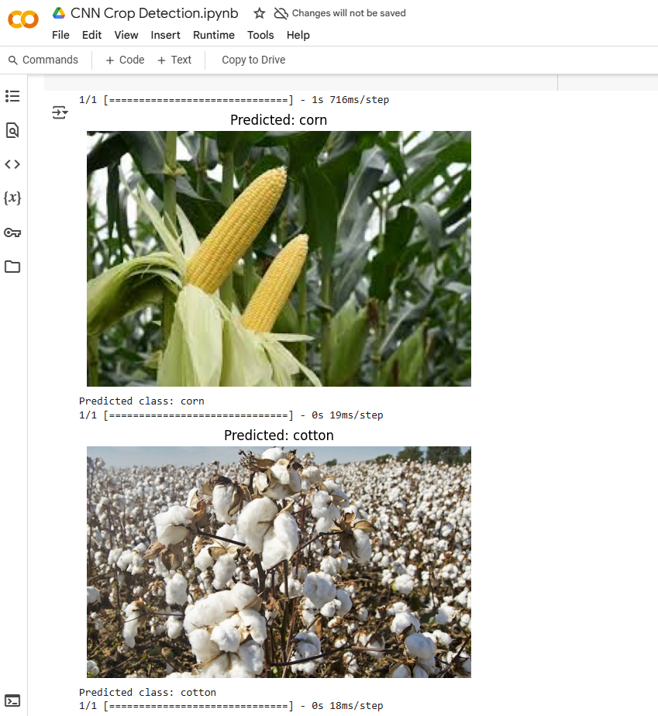Add a new code cell with + Code

pyautogui.click(x=124, y=60)
